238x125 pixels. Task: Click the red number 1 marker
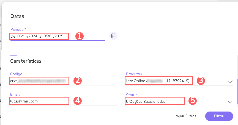click(79, 36)
